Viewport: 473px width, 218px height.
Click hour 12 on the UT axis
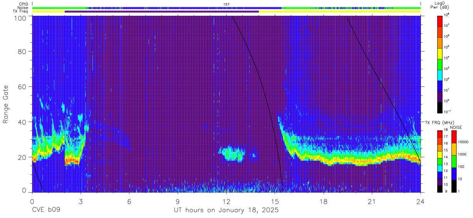(226, 201)
